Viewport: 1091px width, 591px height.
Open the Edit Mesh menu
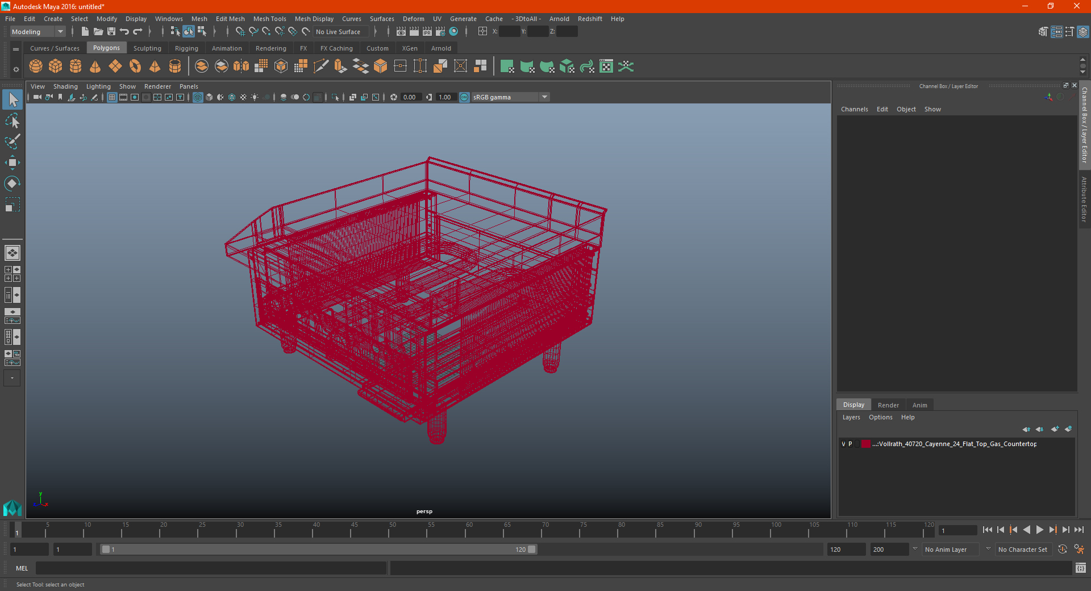click(x=230, y=19)
